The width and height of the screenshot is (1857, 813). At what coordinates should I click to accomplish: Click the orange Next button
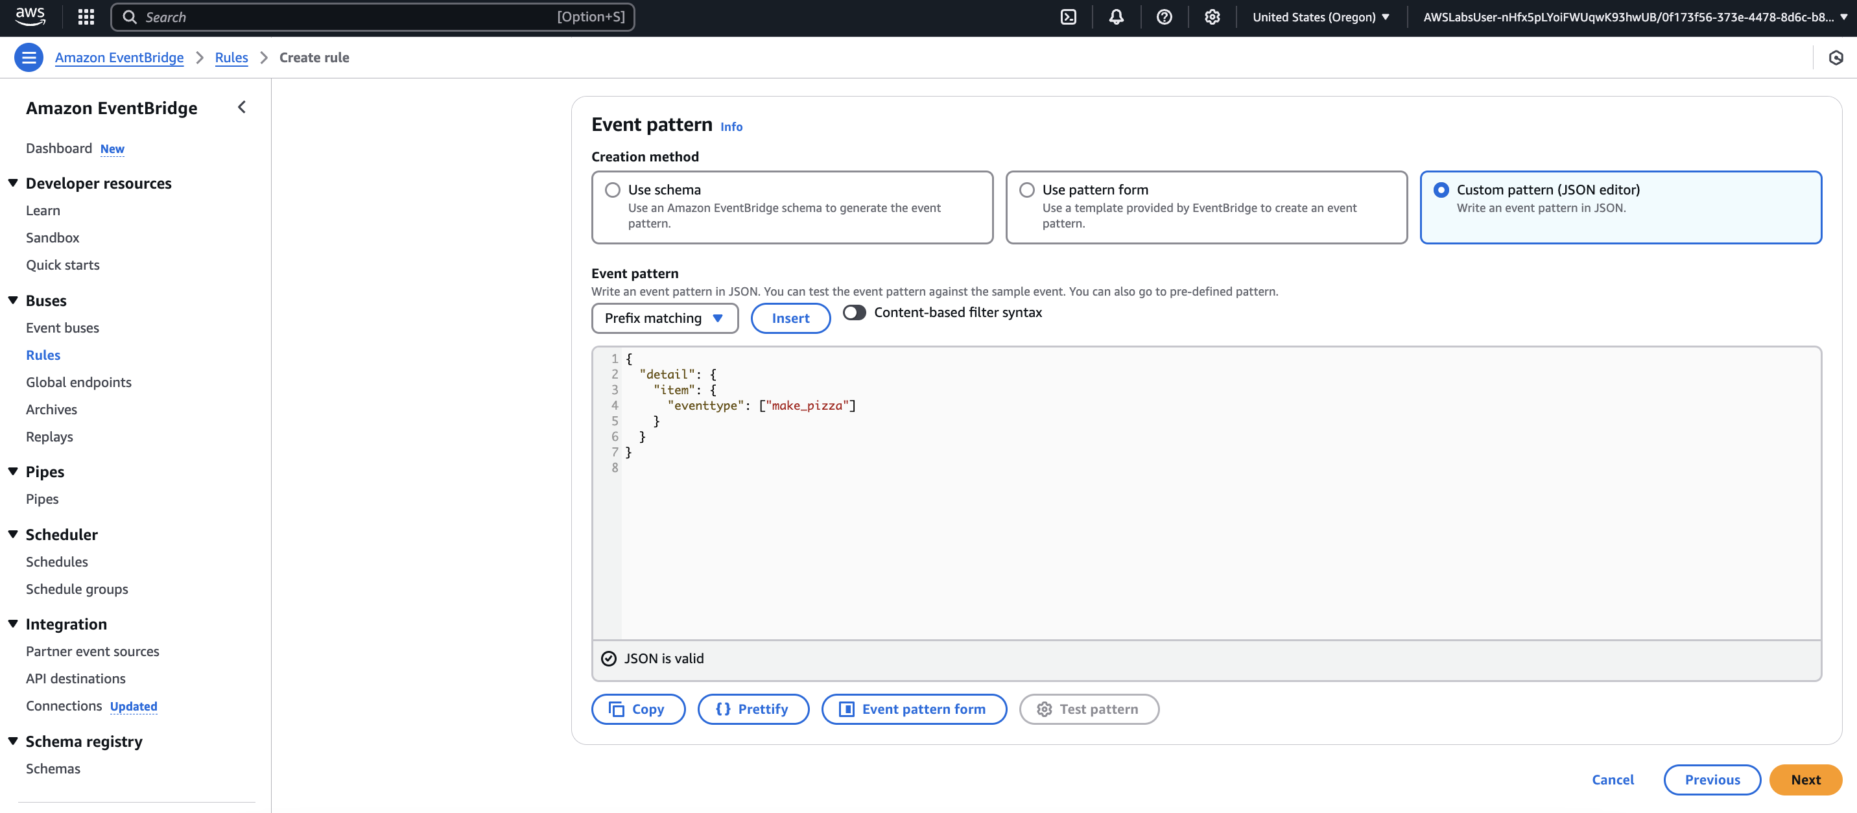point(1805,780)
